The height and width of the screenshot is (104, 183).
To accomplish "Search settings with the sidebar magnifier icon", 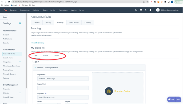I will [x=20, y=23].
